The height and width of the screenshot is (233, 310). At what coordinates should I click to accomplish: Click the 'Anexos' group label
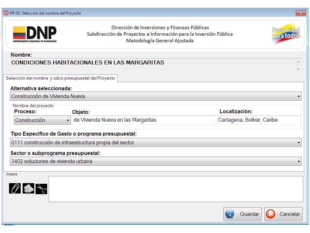click(12, 174)
